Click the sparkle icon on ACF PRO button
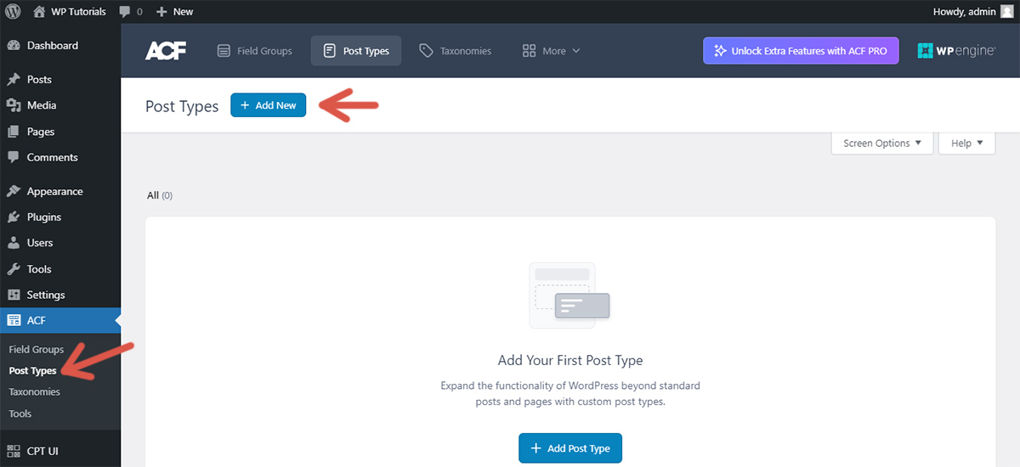The height and width of the screenshot is (467, 1020). pos(721,51)
